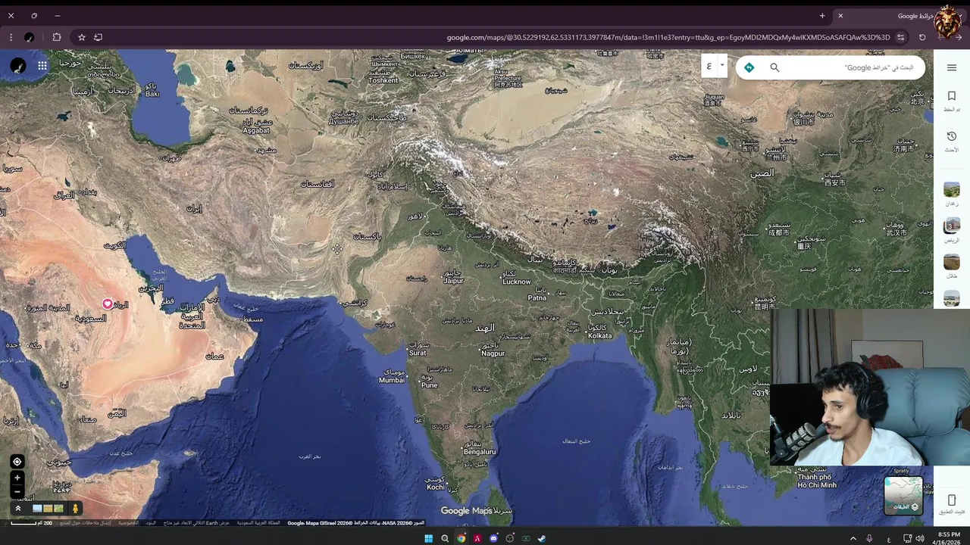Open the Google Maps hamburger menu
Viewport: 970px width, 545px height.
click(951, 67)
